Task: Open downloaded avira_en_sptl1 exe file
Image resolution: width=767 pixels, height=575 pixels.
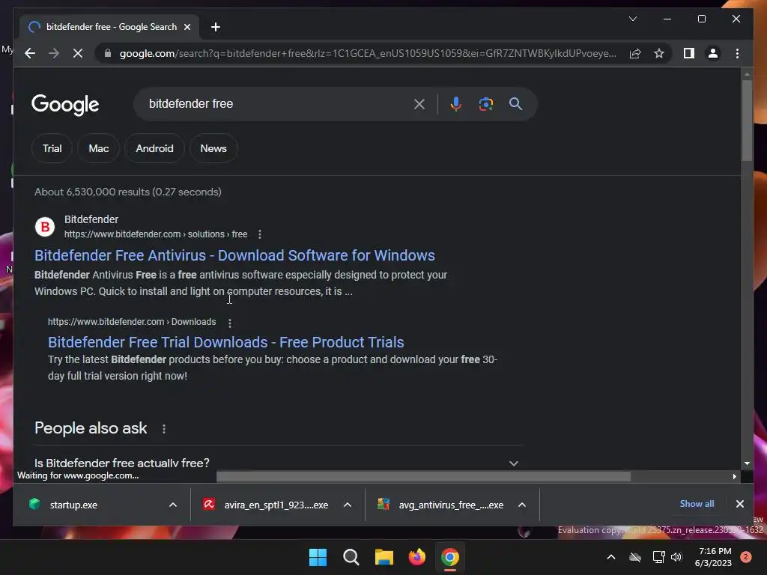Action: (x=265, y=505)
